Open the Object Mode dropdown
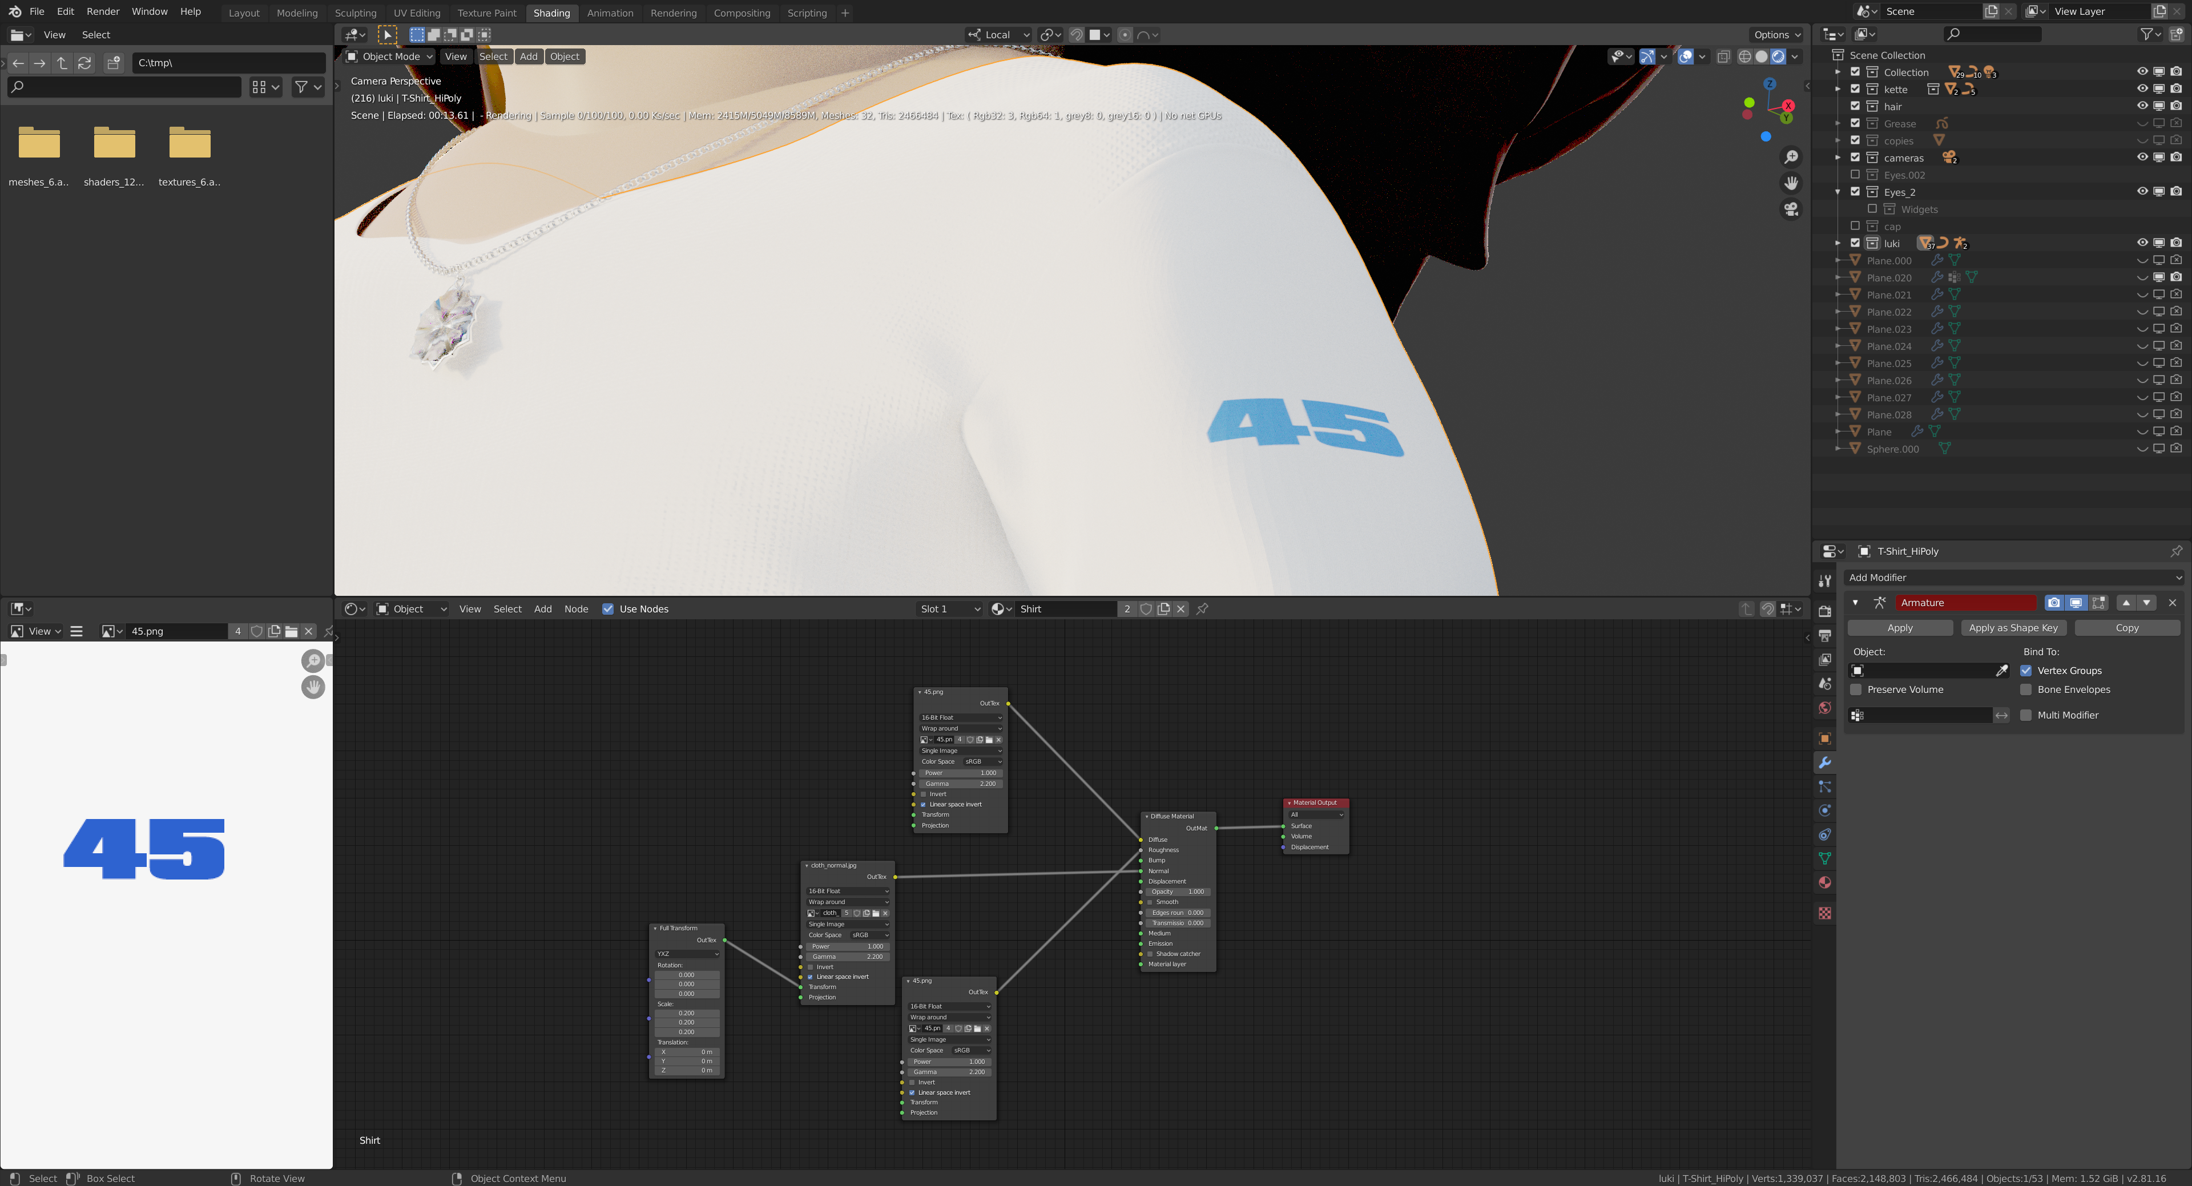This screenshot has width=2192, height=1186. 390,57
